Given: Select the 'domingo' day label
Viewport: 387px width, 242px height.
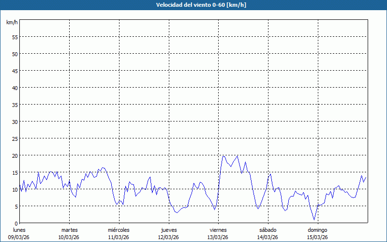Looking at the screenshot, I should [317, 230].
